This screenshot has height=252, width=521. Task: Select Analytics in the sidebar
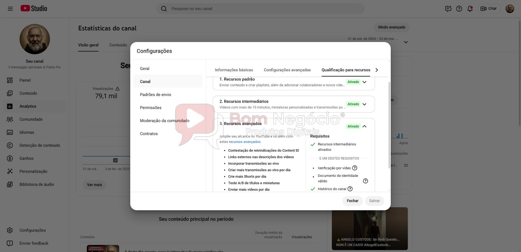[x=35, y=106]
